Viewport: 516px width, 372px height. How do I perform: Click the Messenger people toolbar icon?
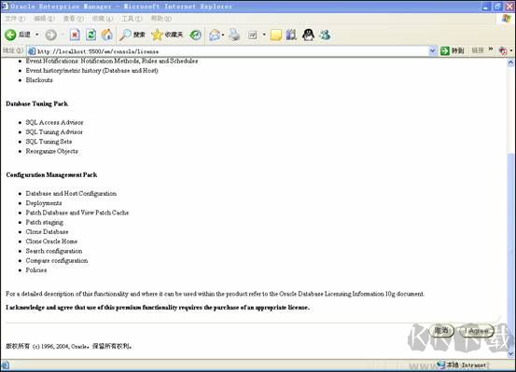(x=325, y=34)
